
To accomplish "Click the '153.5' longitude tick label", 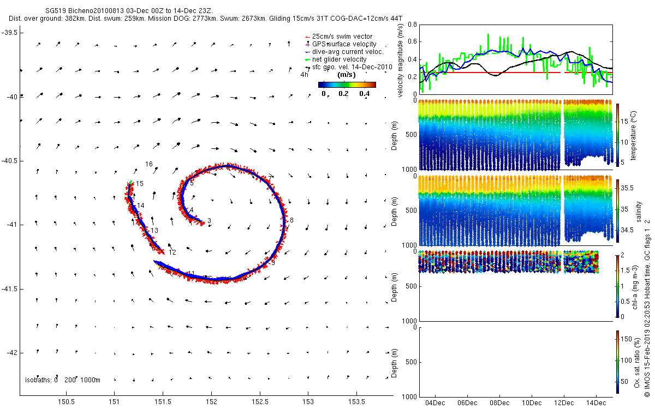I will click(x=356, y=402).
